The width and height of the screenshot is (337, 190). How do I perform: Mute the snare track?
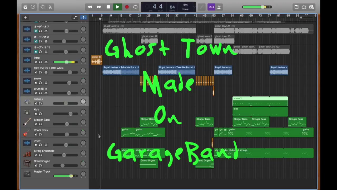[x=36, y=83]
